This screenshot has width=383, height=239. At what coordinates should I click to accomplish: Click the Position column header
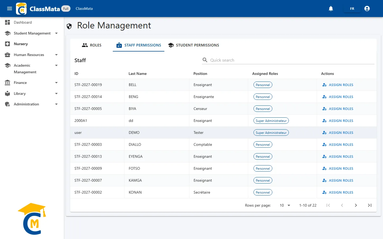(200, 74)
